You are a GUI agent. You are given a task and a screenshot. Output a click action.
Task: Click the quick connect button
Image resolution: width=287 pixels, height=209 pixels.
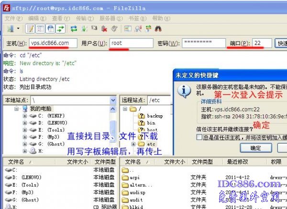coord(281,43)
